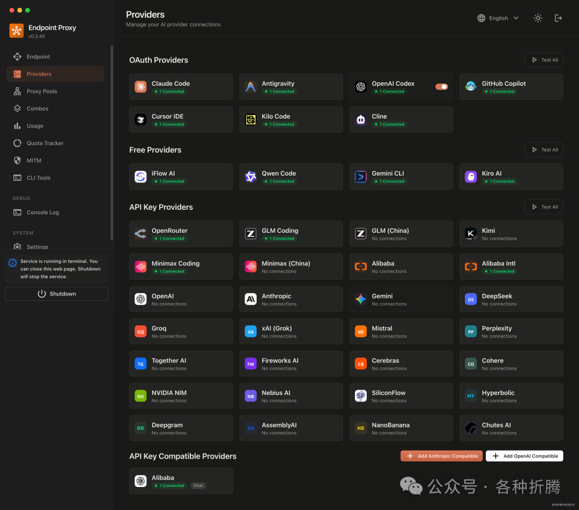Open the MITM sidebar item
Image resolution: width=579 pixels, height=510 pixels.
click(x=55, y=161)
